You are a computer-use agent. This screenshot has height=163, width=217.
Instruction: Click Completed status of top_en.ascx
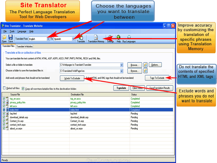(135, 98)
